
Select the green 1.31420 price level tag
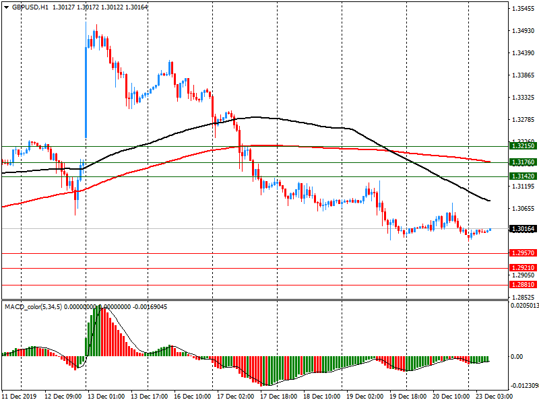point(523,176)
